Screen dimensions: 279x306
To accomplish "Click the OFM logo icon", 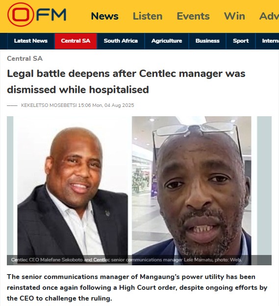I will tap(36, 14).
